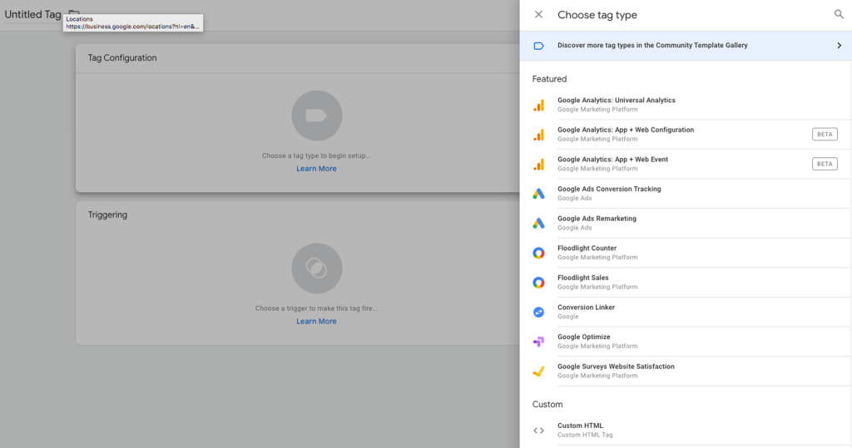Click the folder icon beside Untitled Tag
Screen dimensions: 852x448
[x=74, y=12]
